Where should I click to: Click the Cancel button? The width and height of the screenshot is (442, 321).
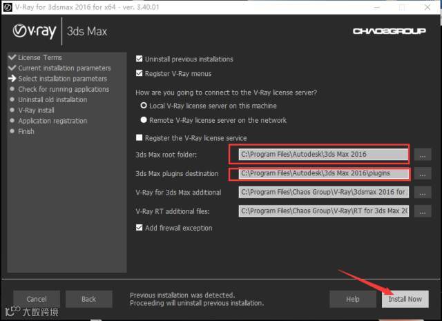(37, 299)
